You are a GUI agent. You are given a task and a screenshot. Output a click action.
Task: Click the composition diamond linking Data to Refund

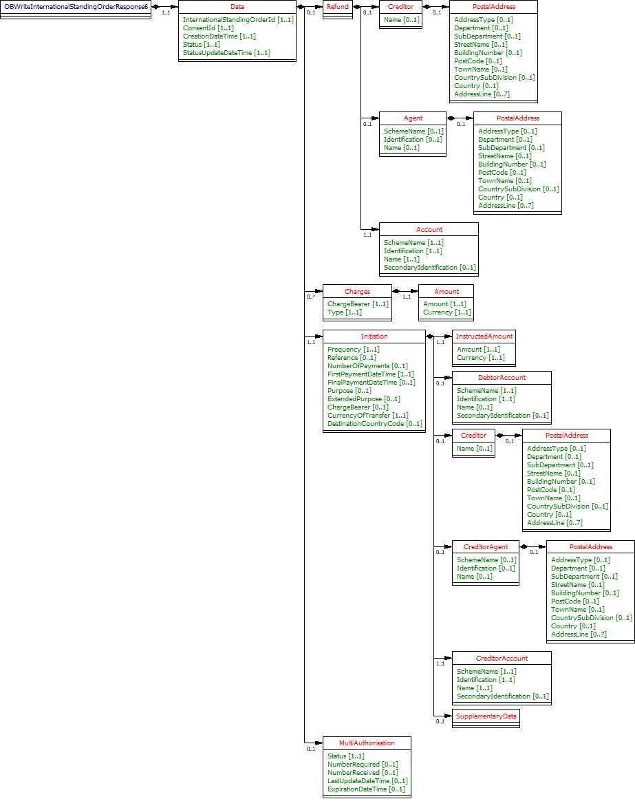point(300,8)
